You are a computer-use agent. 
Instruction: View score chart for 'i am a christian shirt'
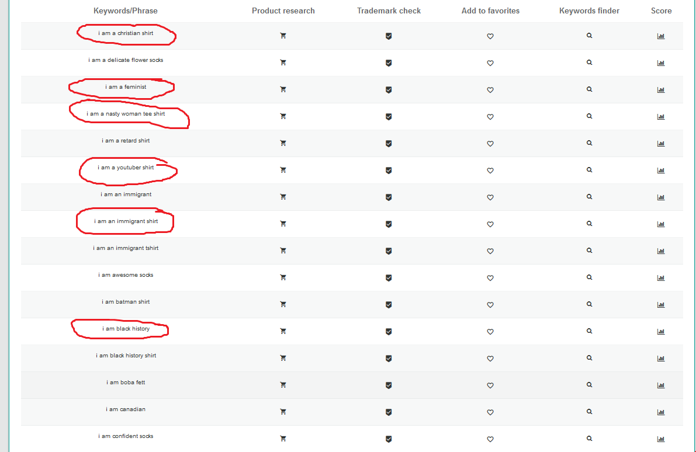[x=661, y=36]
